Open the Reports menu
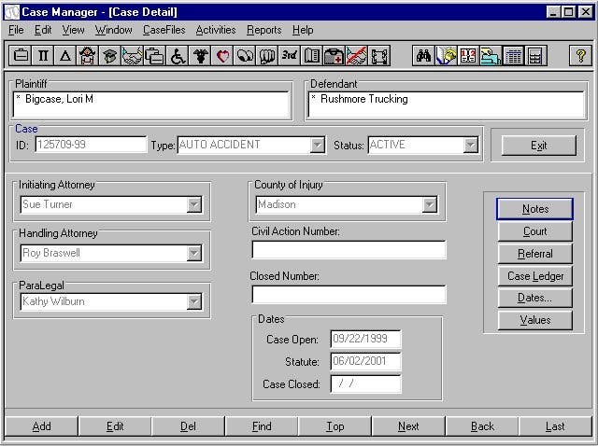This screenshot has height=446, width=598. pos(263,30)
